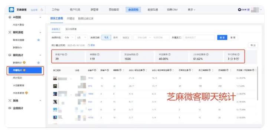Click the 重置 button
The width and height of the screenshot is (268, 133).
[233, 38]
